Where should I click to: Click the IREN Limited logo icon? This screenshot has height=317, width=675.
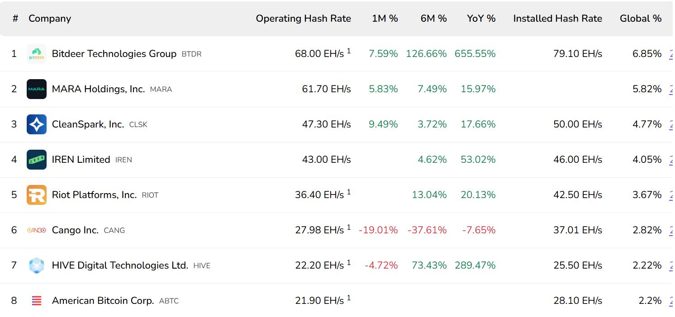[36, 160]
